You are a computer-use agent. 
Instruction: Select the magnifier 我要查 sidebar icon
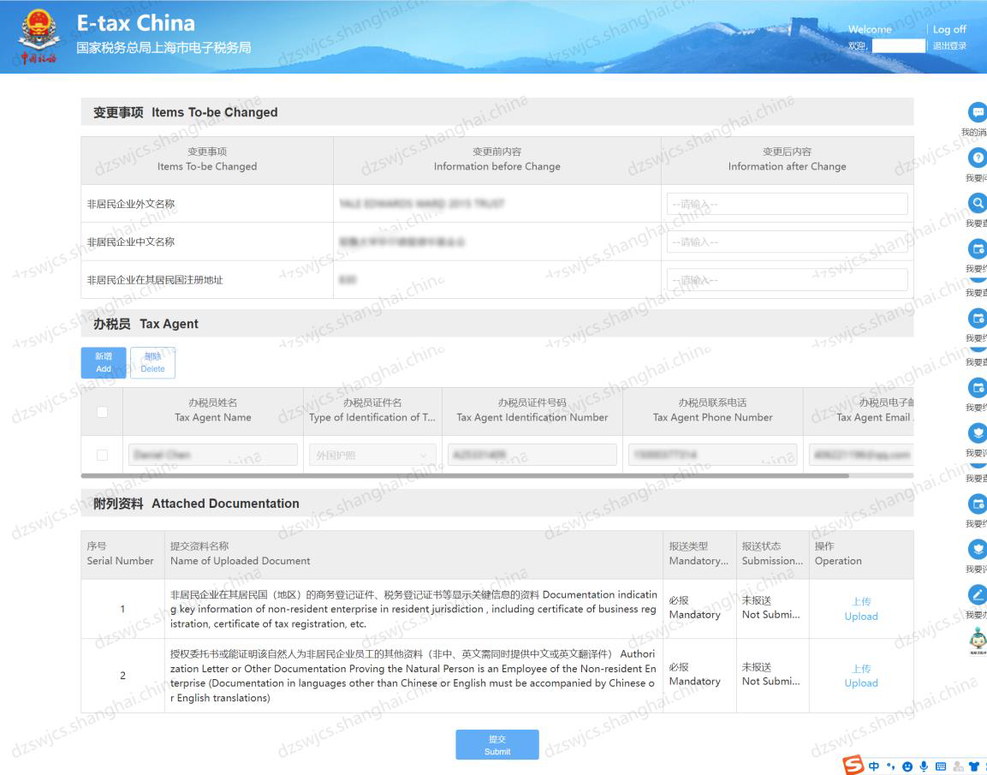tap(978, 204)
